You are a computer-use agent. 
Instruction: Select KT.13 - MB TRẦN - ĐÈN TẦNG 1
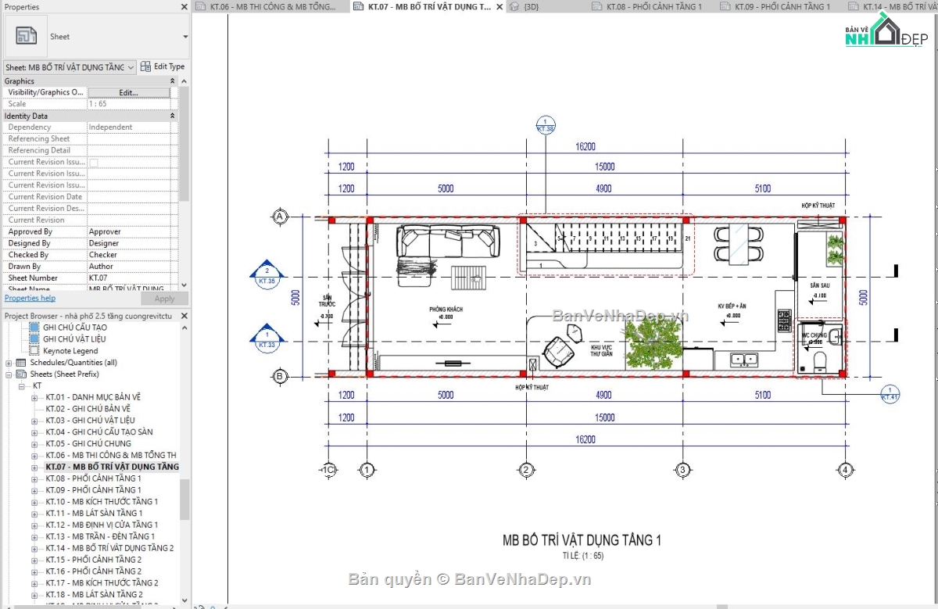[x=100, y=536]
